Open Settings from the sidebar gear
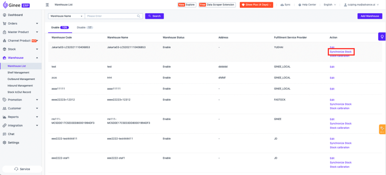Viewport: 386px width, 175px height. tap(4, 143)
